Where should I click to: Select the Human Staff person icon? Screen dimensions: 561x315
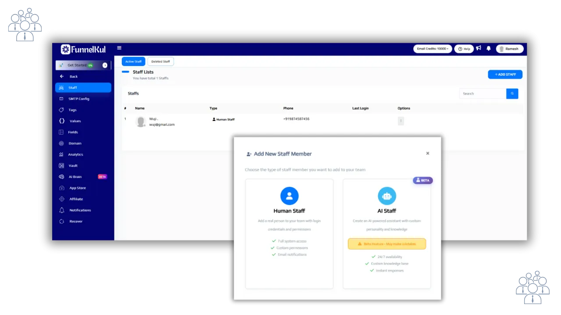coord(289,196)
